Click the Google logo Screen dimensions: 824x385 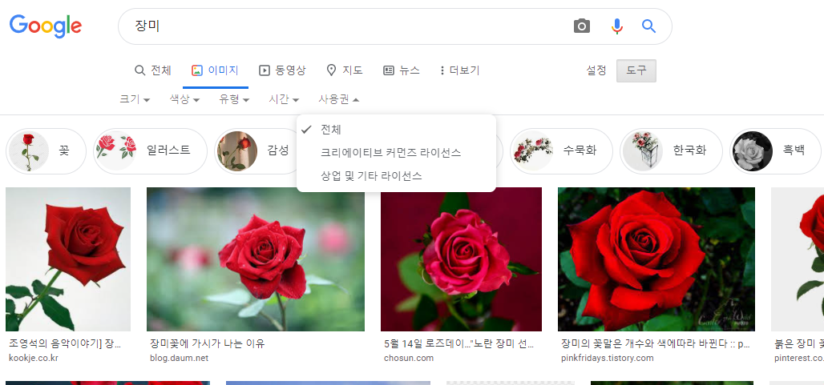(46, 26)
